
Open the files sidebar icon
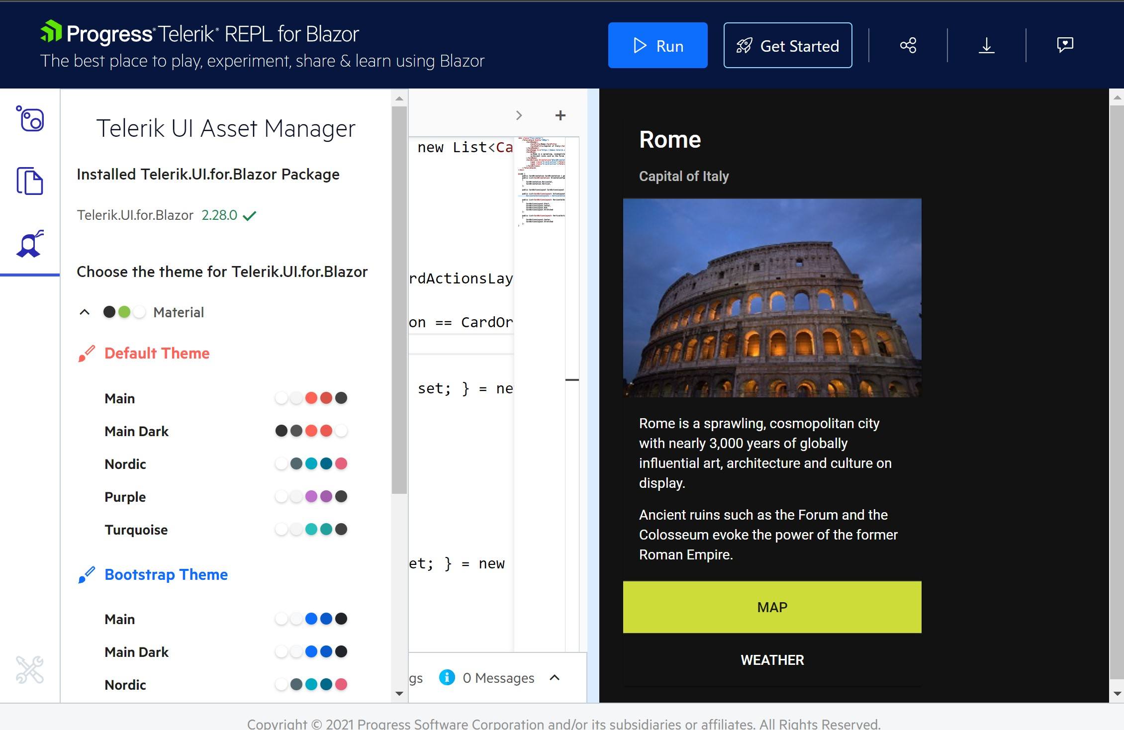pyautogui.click(x=30, y=181)
